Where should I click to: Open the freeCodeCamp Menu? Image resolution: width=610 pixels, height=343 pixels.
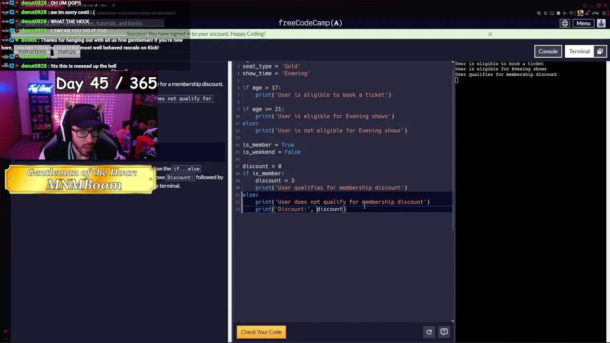click(583, 23)
